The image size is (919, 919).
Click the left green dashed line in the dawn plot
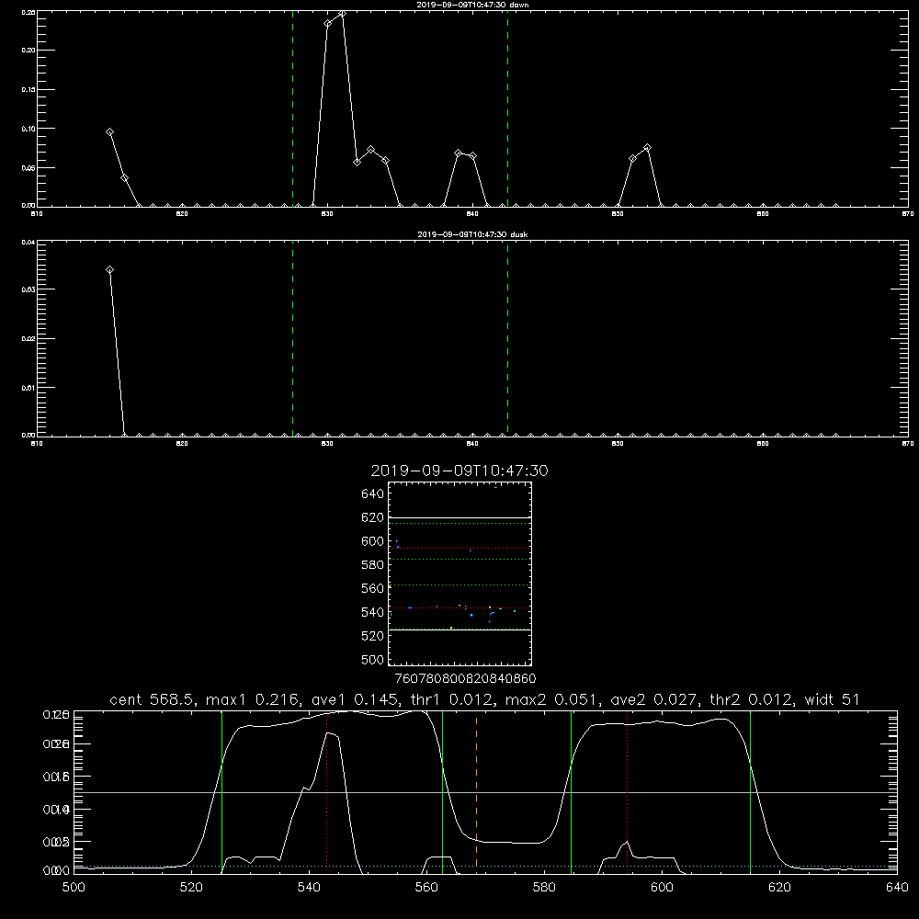click(x=293, y=108)
